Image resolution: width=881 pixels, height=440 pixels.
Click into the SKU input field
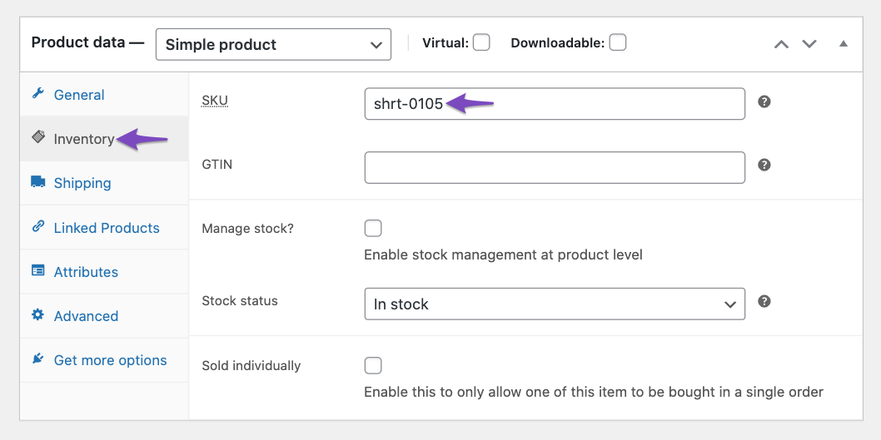[x=555, y=103]
